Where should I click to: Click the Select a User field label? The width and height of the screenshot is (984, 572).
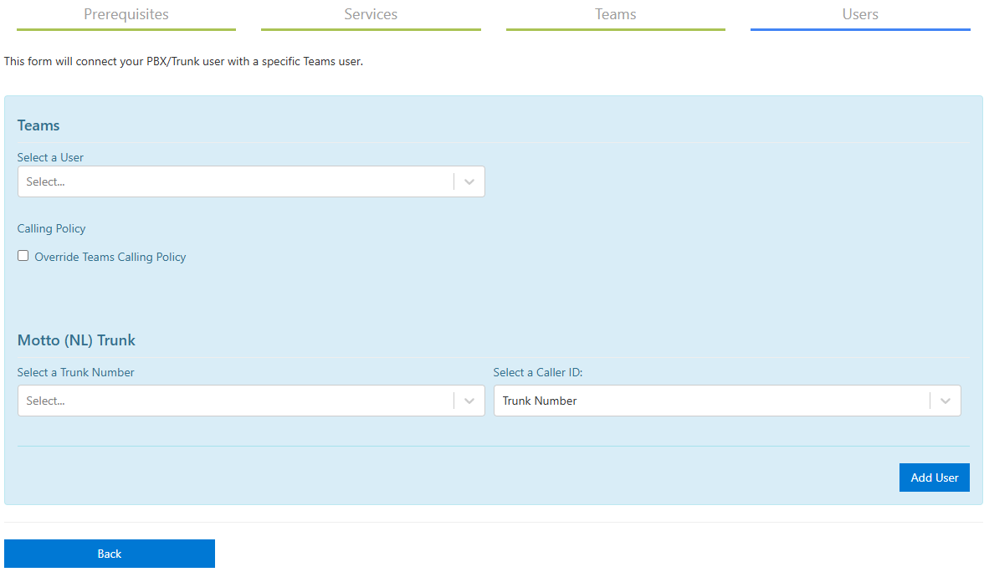point(51,157)
